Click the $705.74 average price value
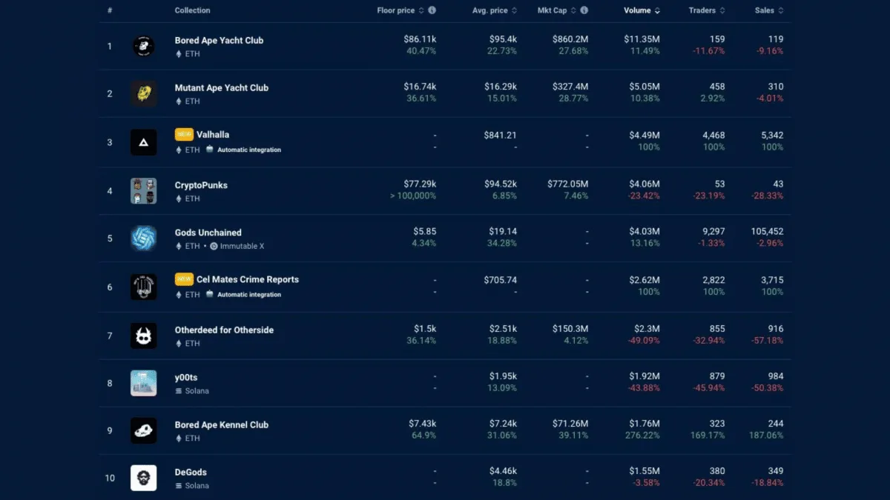Image resolution: width=890 pixels, height=500 pixels. (499, 280)
